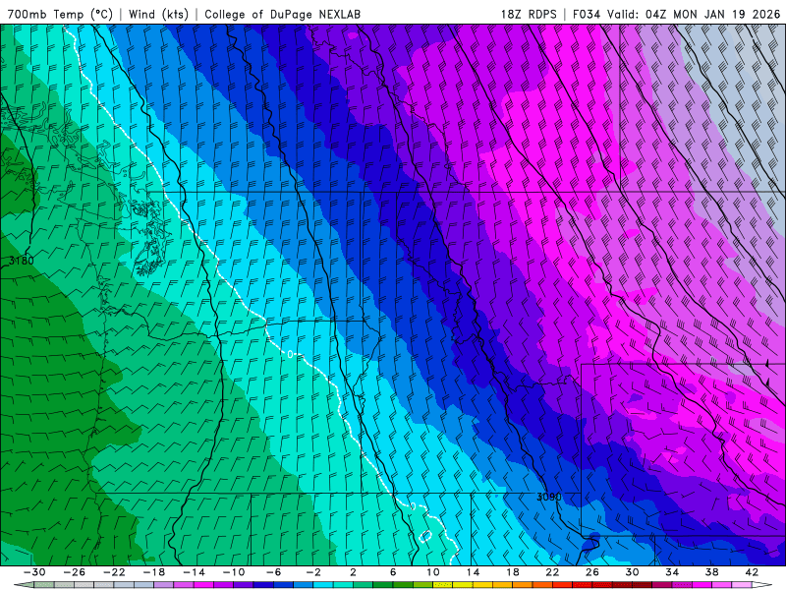Click the positive '2' color scale label
This screenshot has width=786, height=590.
click(x=353, y=572)
